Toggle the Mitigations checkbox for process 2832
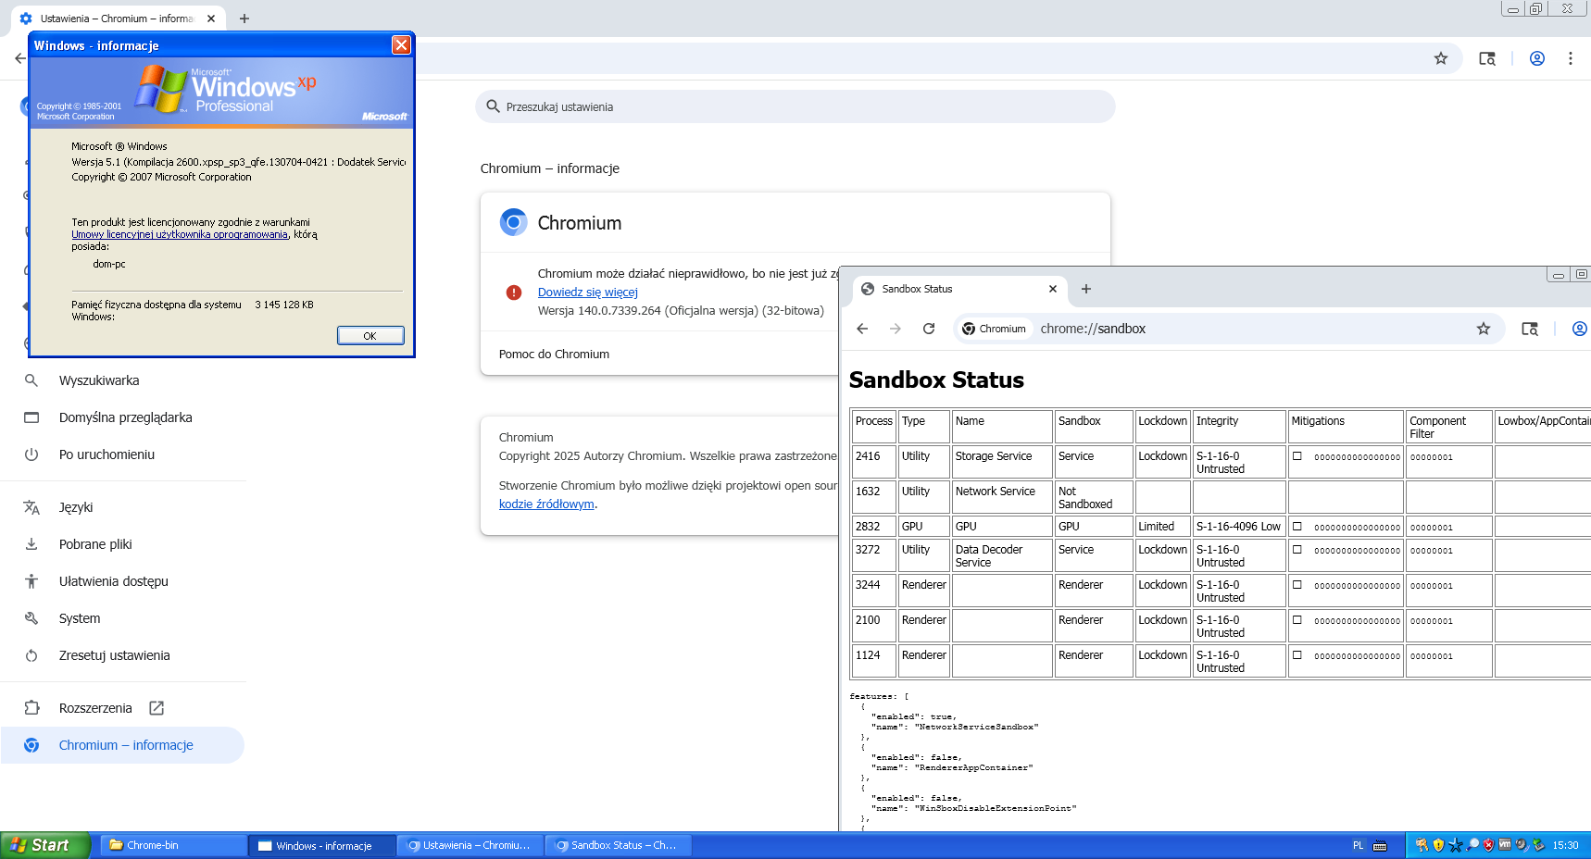Viewport: 1591px width, 859px height. pos(1297,527)
